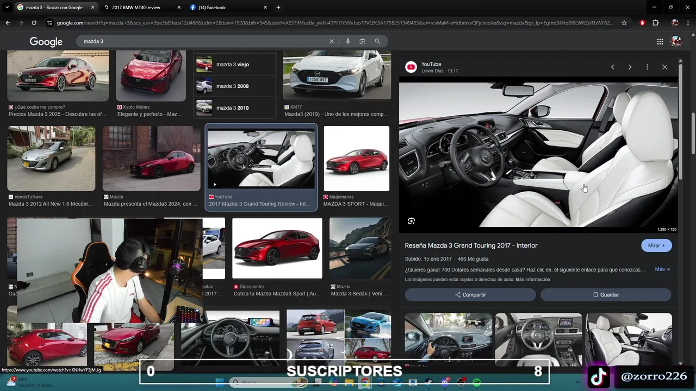Open Maquinarias MAZDA 3 SPORT image
Screen dimensions: 696x391
[x=357, y=159]
